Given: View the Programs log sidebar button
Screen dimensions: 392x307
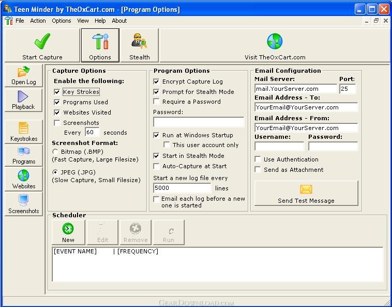Looking at the screenshot, I should click(23, 155).
